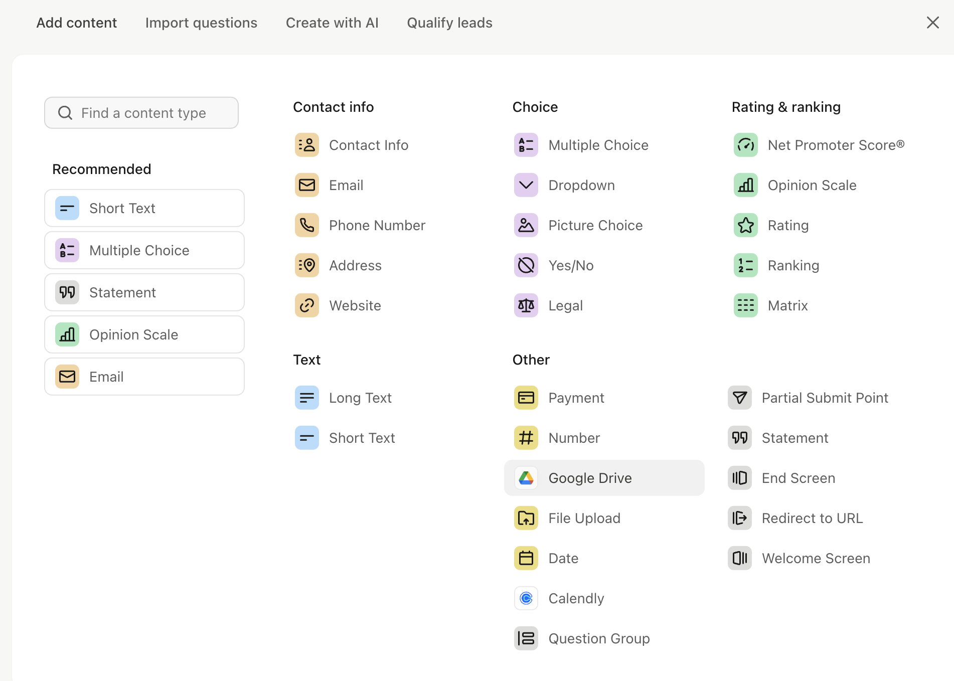Add recommended Email question
The width and height of the screenshot is (954, 681).
(x=144, y=377)
